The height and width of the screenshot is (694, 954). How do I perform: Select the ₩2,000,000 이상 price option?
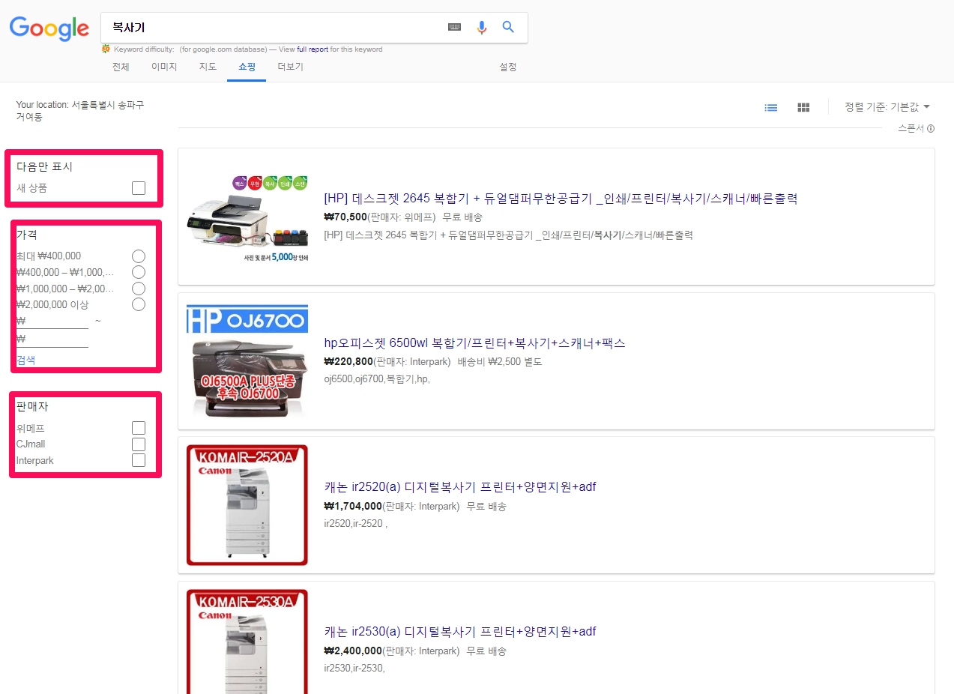[x=139, y=304]
